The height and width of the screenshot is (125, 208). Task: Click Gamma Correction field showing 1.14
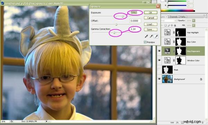pyautogui.click(x=135, y=29)
